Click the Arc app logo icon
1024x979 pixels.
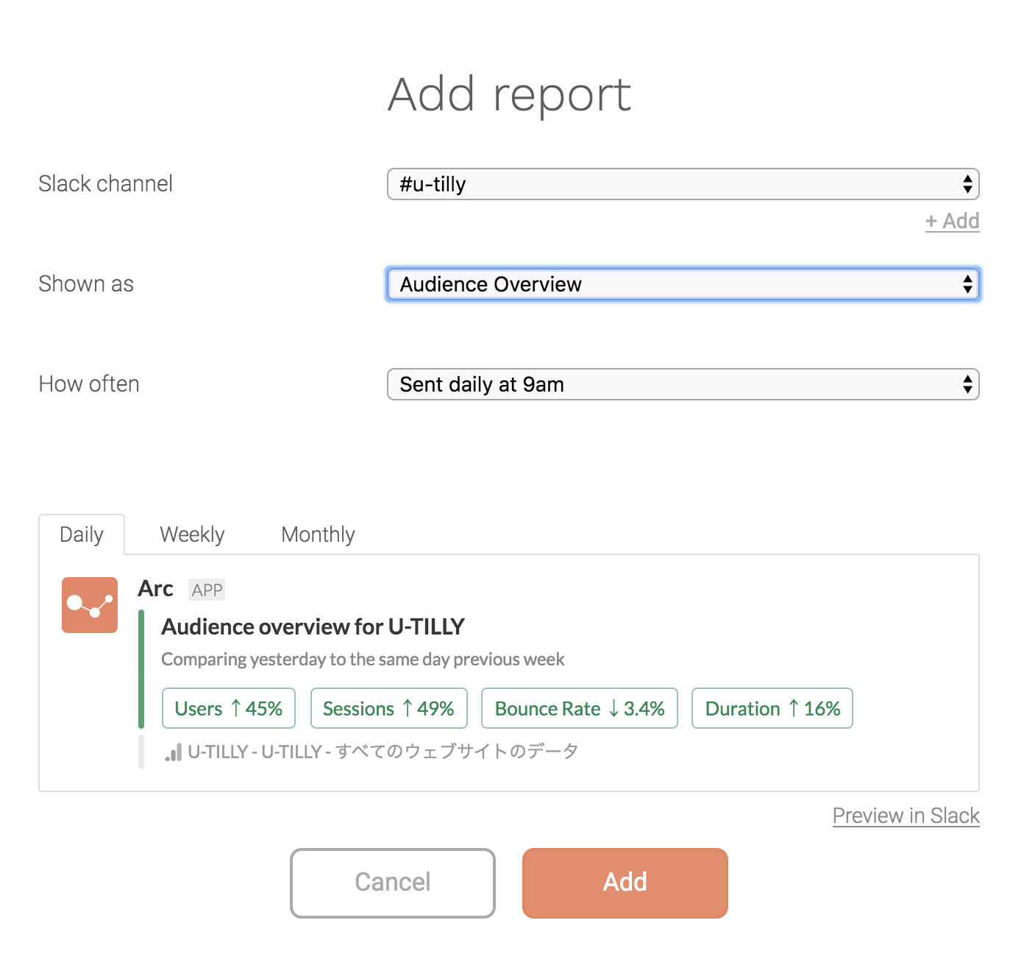(90, 605)
